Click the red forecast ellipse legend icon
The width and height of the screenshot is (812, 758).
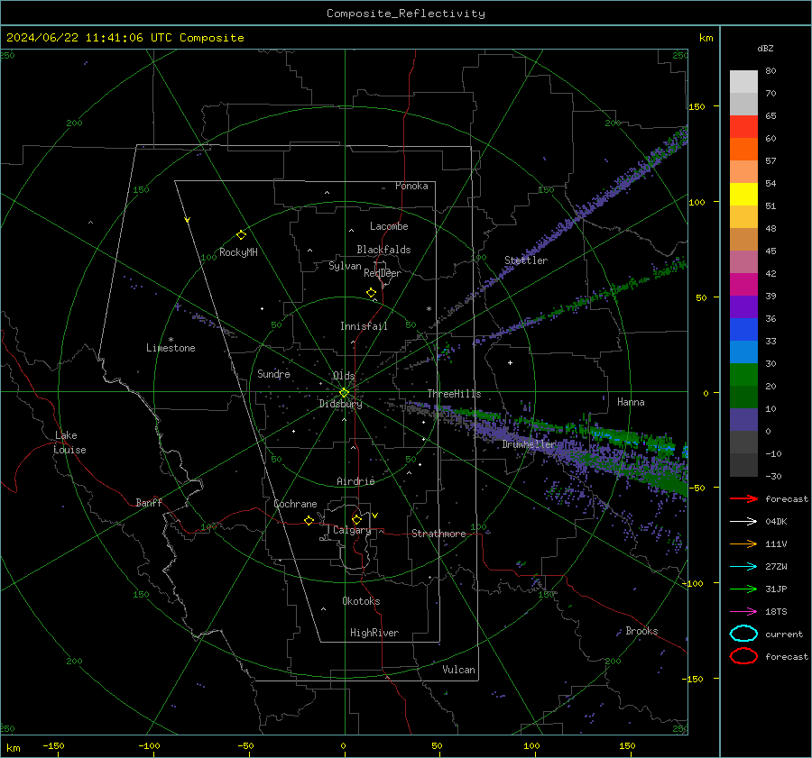[743, 656]
